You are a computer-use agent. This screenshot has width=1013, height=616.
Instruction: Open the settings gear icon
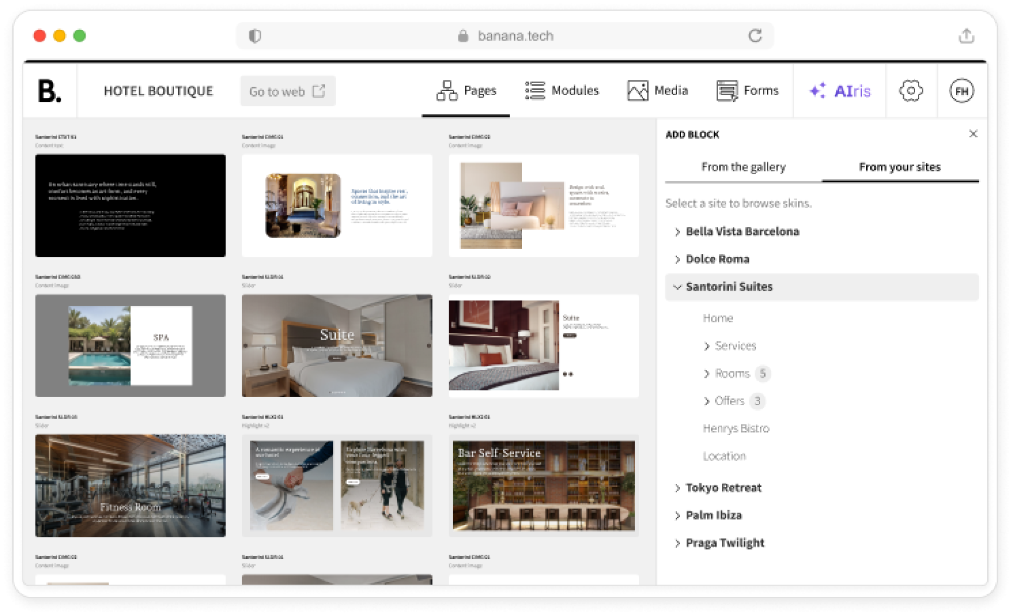(911, 91)
